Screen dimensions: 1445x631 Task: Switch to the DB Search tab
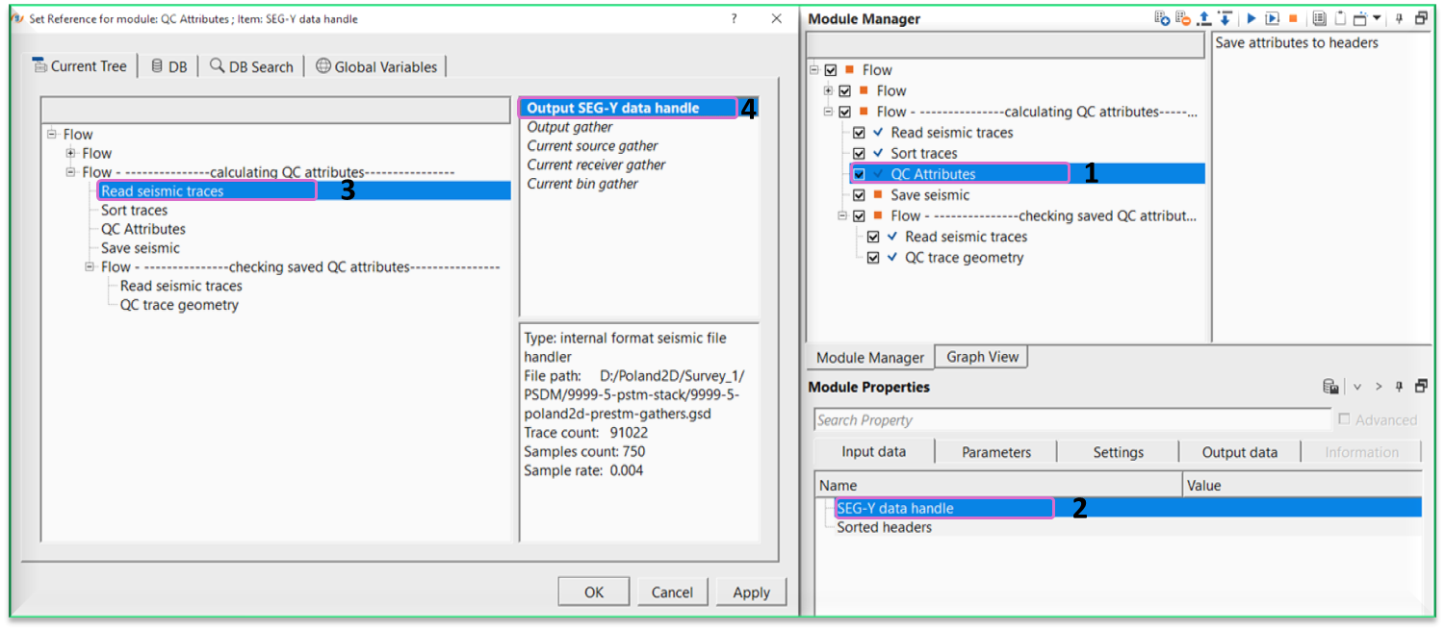[x=251, y=66]
